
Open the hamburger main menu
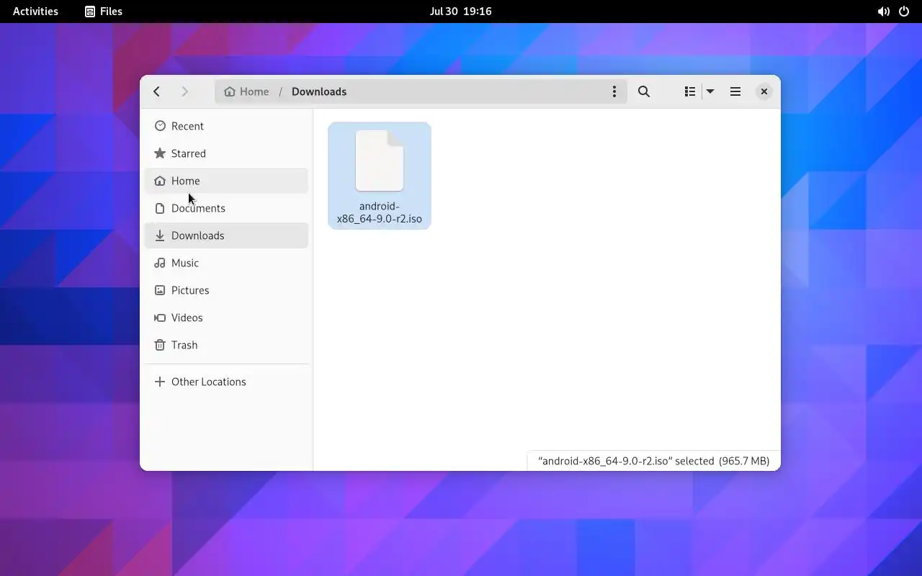(735, 91)
